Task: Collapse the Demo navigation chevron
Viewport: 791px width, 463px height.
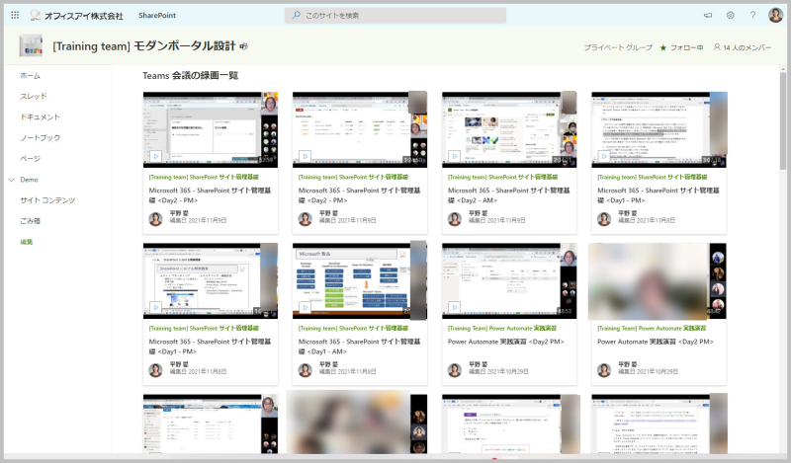Action: point(12,180)
